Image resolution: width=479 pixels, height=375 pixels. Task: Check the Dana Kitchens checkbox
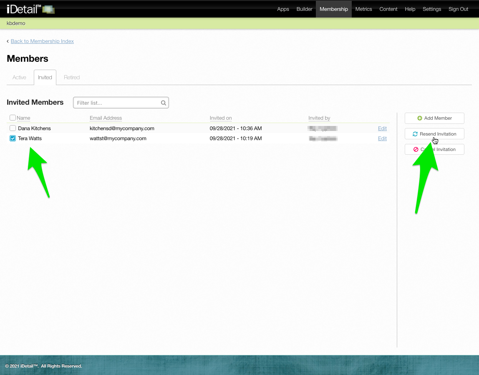tap(13, 128)
